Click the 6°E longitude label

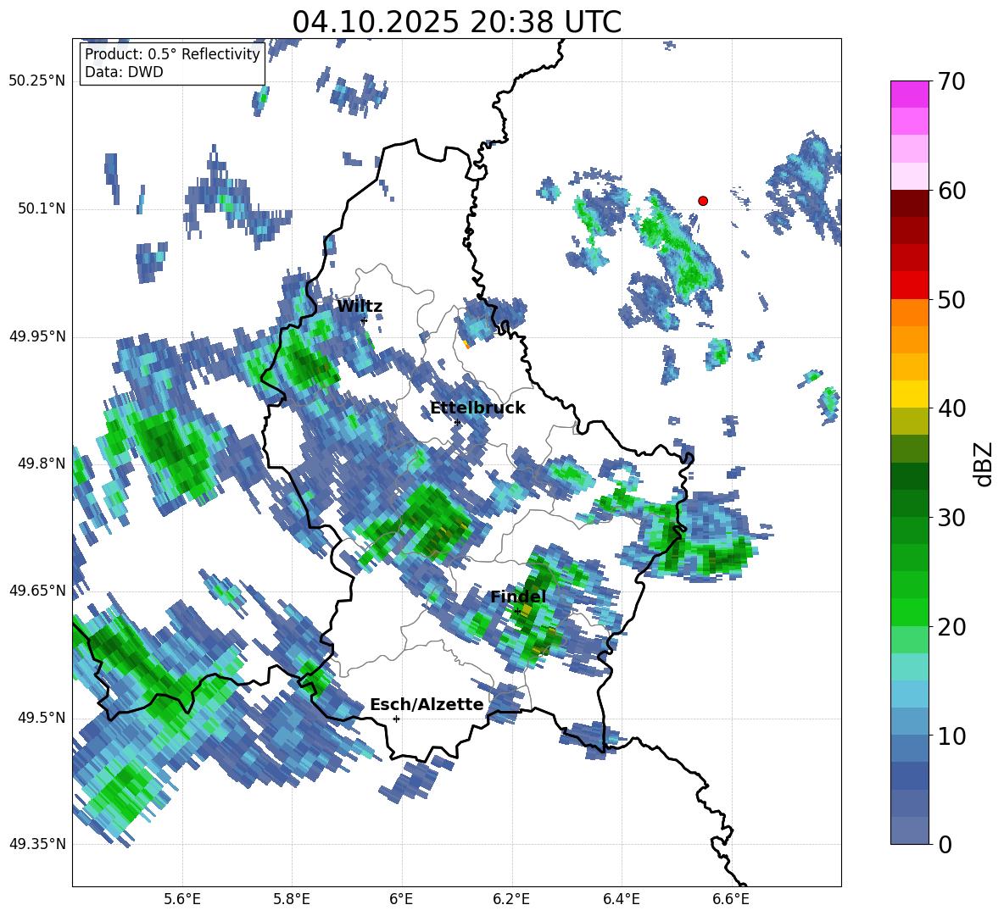(401, 899)
